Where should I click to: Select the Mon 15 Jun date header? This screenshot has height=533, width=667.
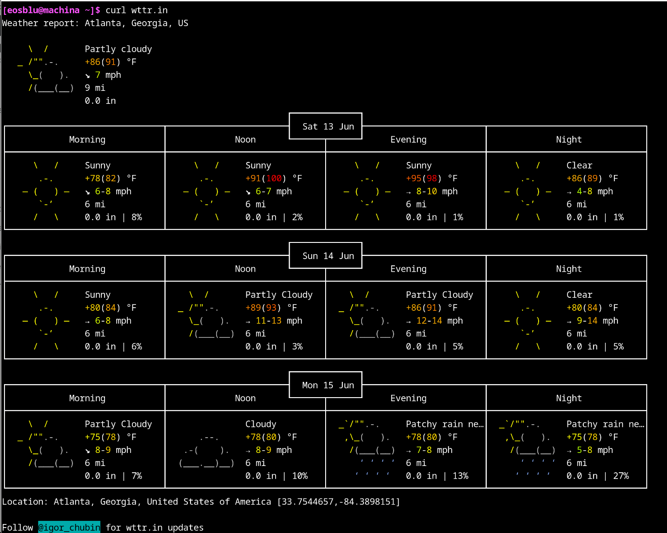tap(328, 385)
